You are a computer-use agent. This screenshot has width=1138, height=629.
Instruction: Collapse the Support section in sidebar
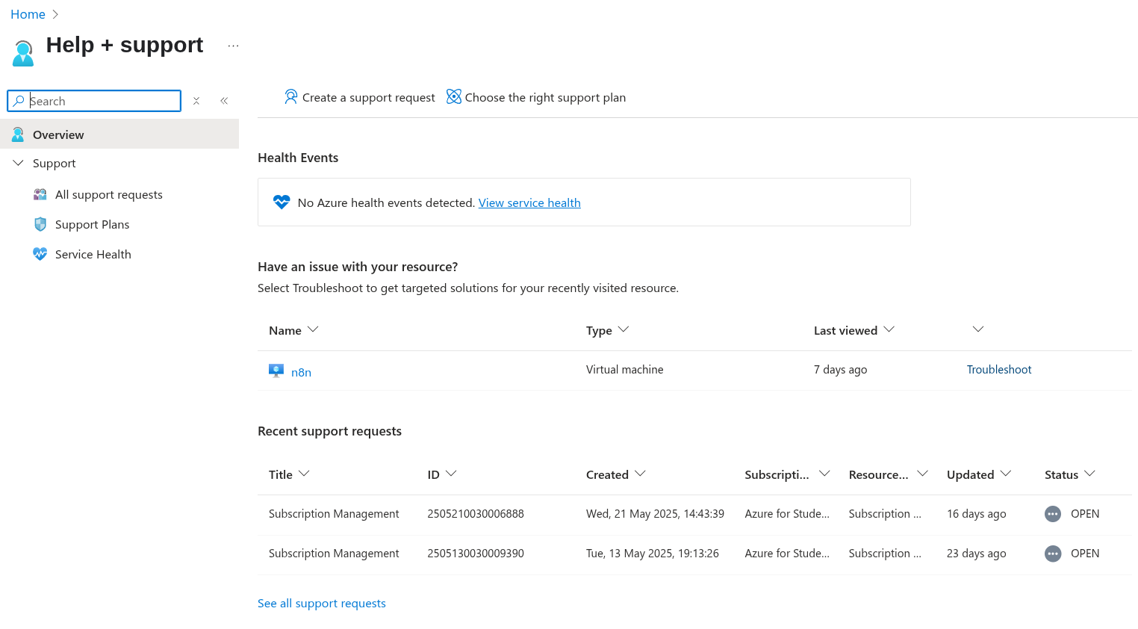[x=19, y=163]
